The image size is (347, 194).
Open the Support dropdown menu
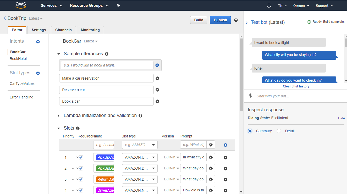coord(324,5)
